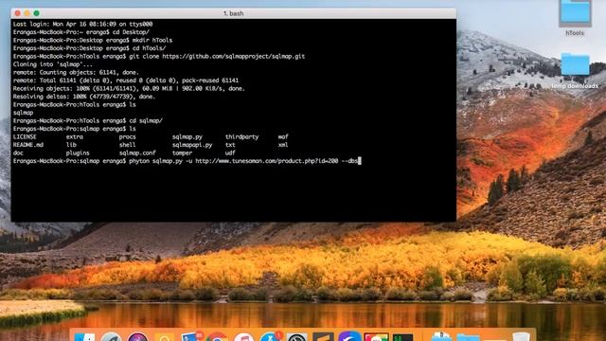Click the 'mkdir hTools' command line
This screenshot has width=606, height=341.
(93, 40)
